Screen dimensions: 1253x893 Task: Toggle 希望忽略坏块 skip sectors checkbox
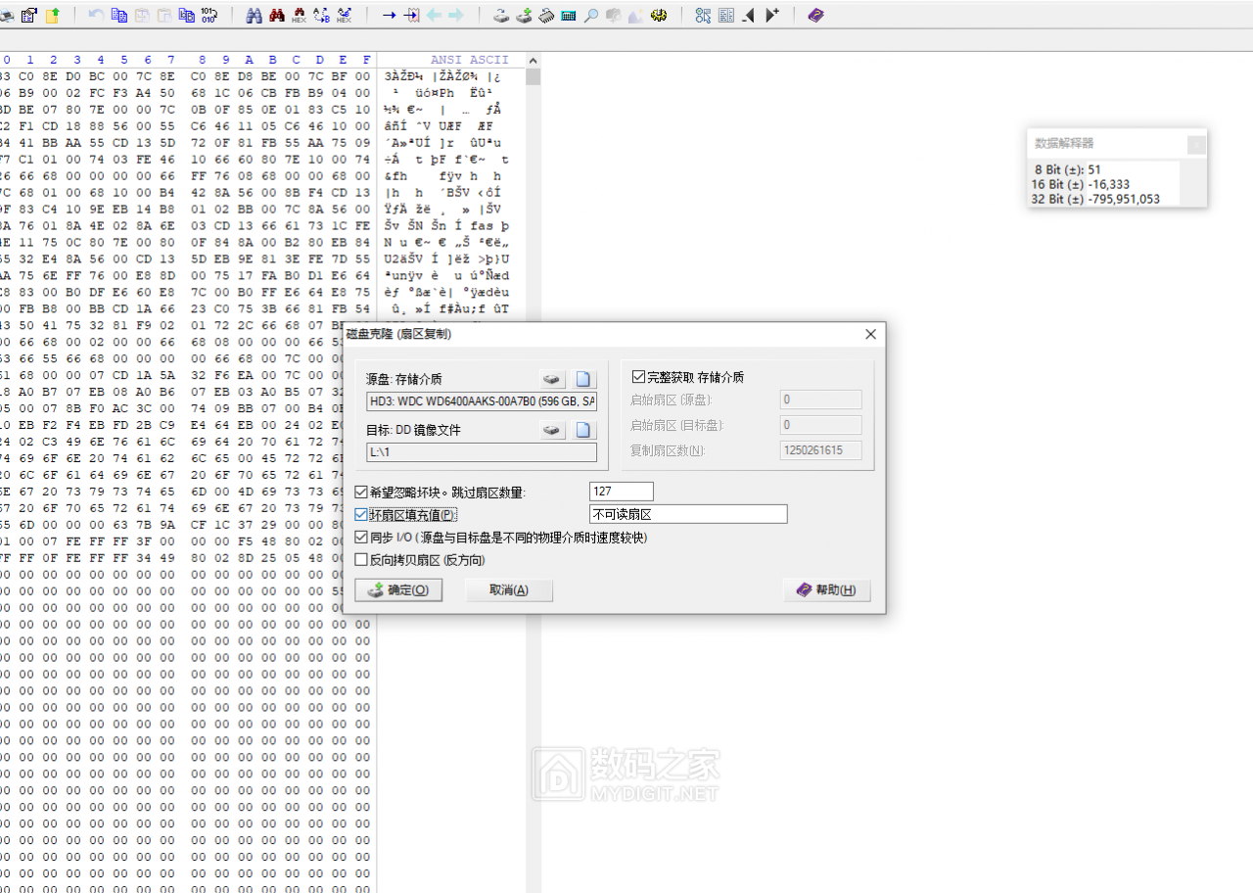coord(361,492)
